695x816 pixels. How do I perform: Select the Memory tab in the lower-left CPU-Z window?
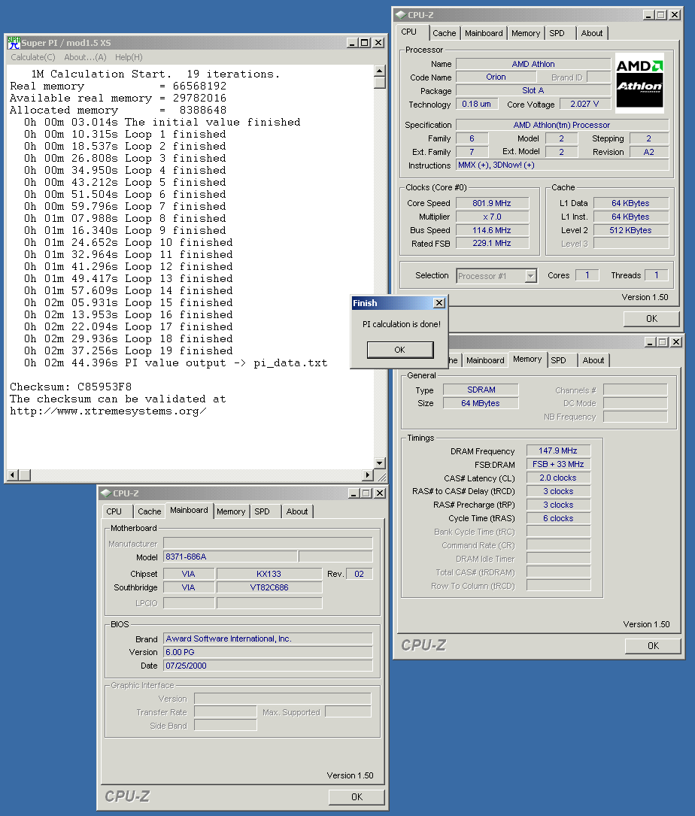coord(231,511)
